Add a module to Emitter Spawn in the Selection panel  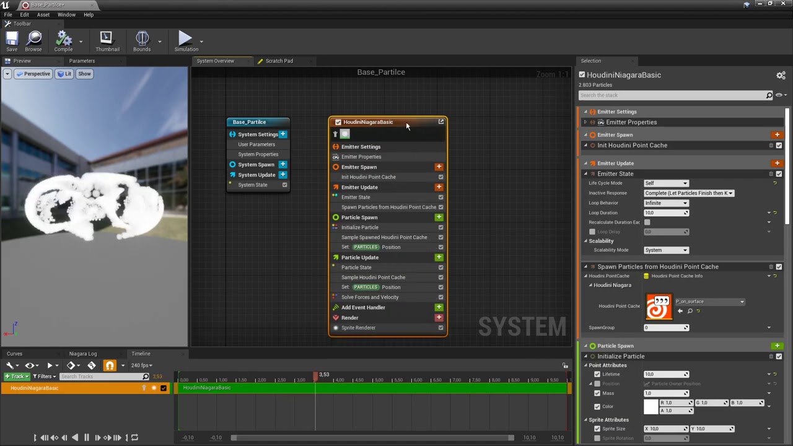coord(777,134)
